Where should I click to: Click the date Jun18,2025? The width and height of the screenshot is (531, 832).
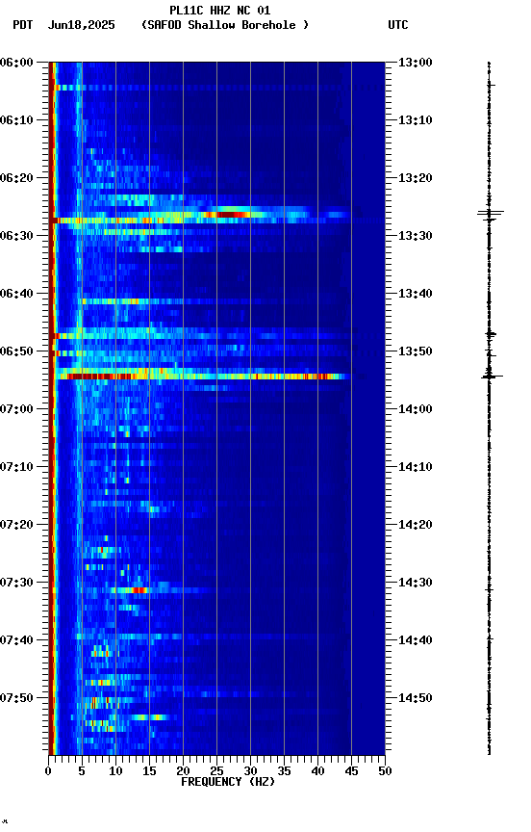click(81, 25)
